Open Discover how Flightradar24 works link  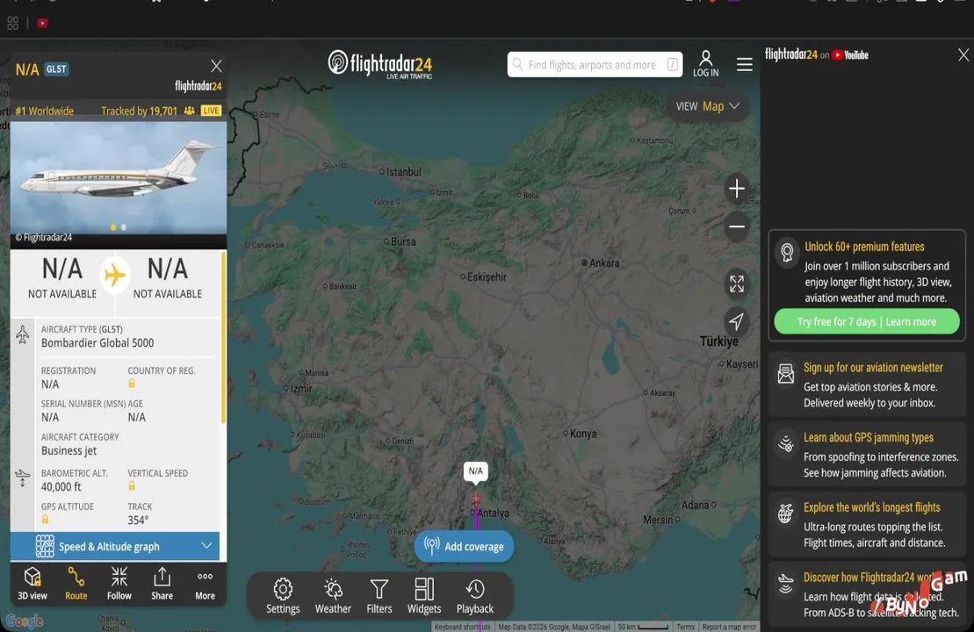(x=867, y=578)
